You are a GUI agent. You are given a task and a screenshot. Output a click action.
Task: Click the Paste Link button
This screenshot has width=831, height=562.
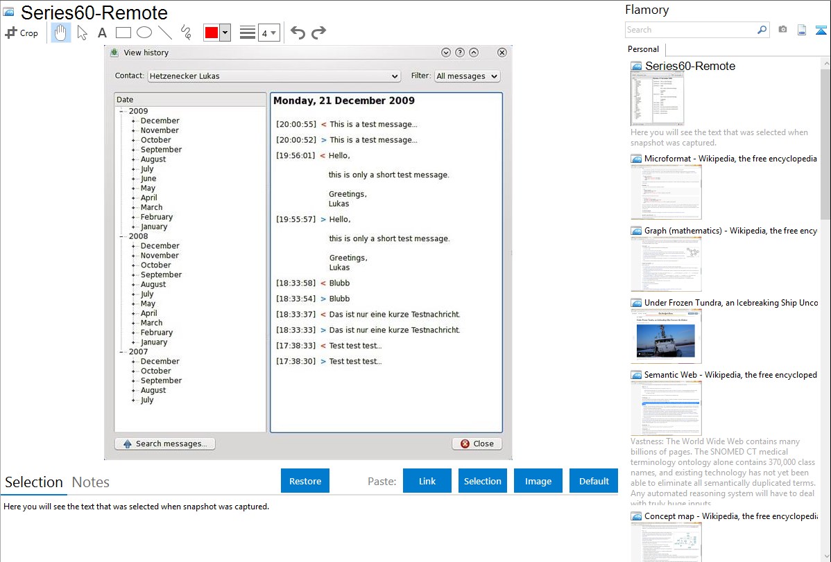pyautogui.click(x=427, y=481)
